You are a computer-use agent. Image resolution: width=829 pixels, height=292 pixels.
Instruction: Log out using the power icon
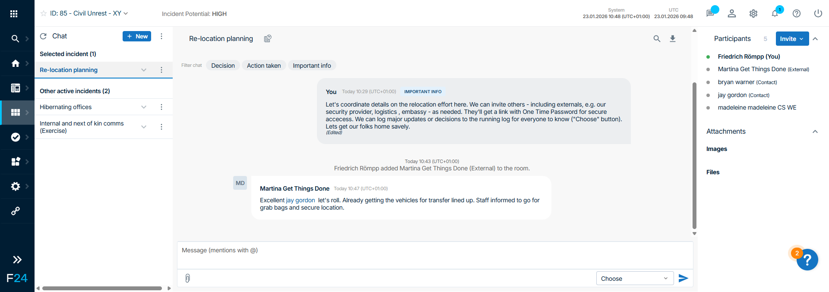point(818,13)
